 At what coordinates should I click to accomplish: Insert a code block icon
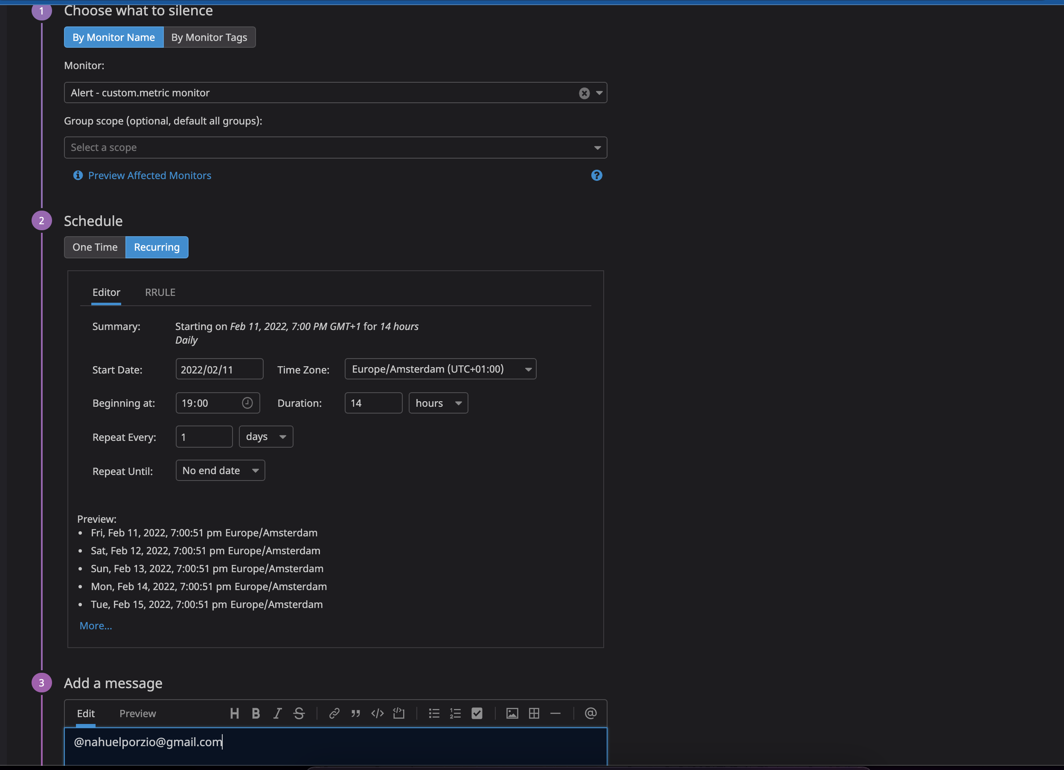(399, 713)
